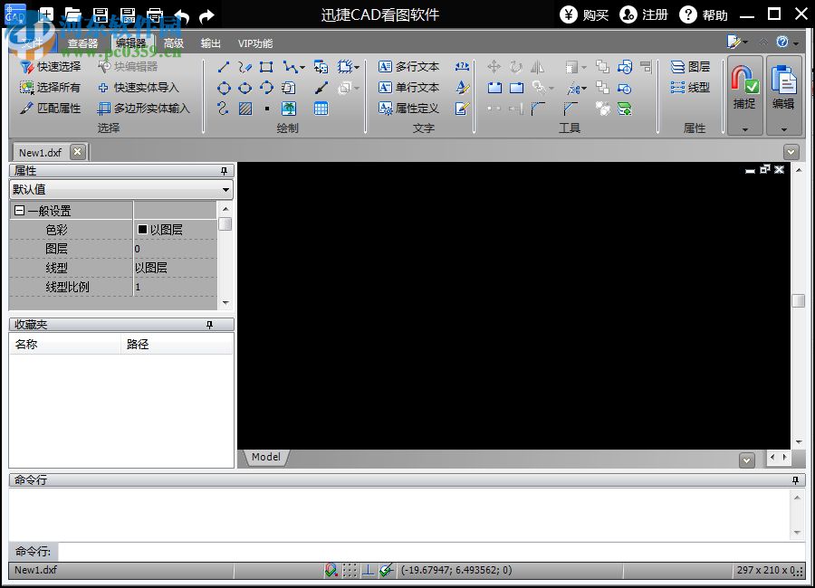Click the Purchase button in title bar
Viewport: 815px width, 588px height.
click(584, 14)
